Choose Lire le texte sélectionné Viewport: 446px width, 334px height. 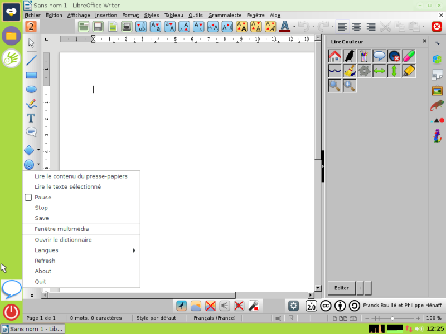coord(81,186)
